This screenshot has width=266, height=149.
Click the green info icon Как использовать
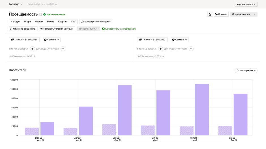tap(44, 15)
